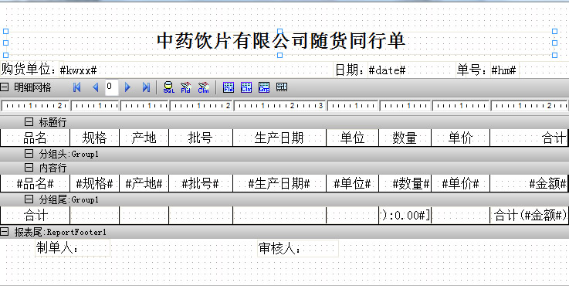Click the ):0.00#] summary cell
This screenshot has width=569, height=286.
(405, 216)
